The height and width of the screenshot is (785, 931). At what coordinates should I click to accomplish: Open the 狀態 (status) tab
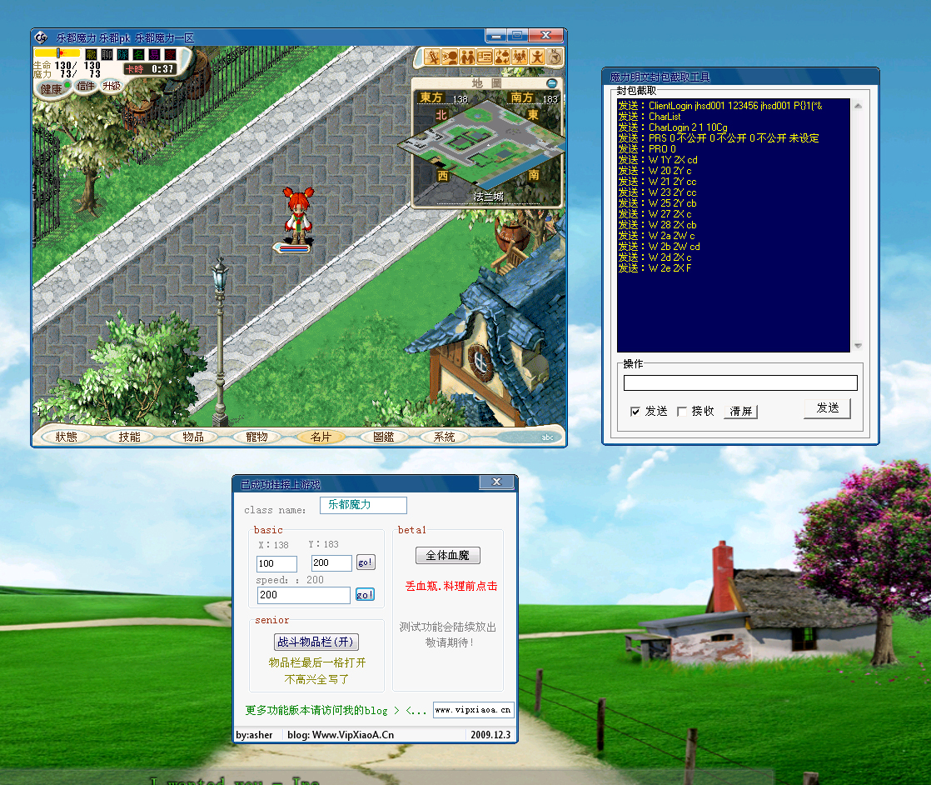point(67,437)
